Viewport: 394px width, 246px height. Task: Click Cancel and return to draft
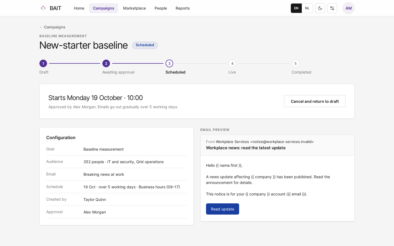pyautogui.click(x=315, y=101)
